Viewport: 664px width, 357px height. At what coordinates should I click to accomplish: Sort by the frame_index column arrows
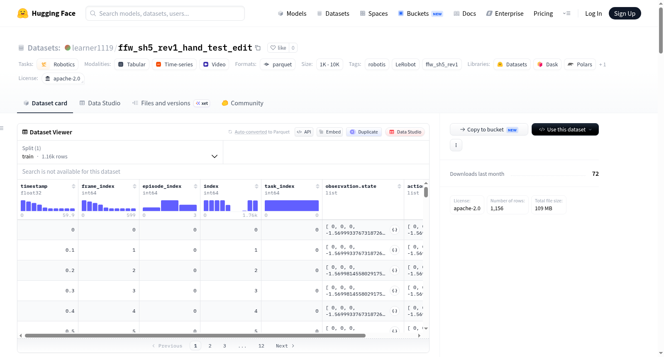pyautogui.click(x=134, y=186)
